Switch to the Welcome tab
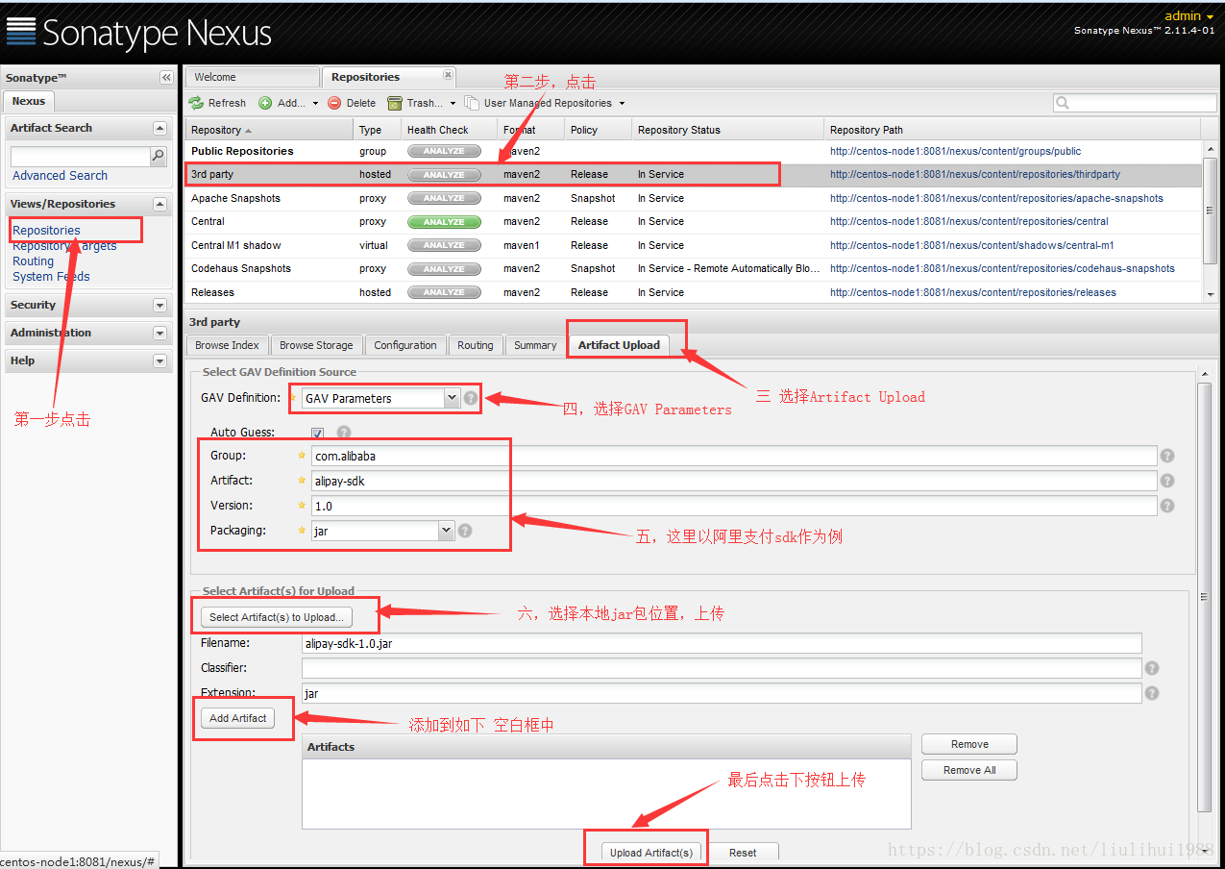The height and width of the screenshot is (869, 1225). point(253,77)
